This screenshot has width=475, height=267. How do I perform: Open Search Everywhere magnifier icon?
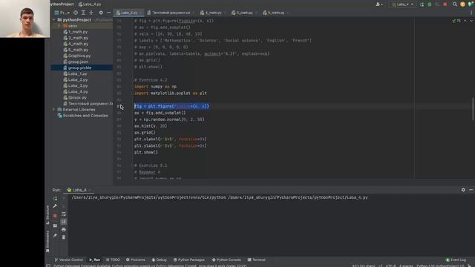coord(455,4)
